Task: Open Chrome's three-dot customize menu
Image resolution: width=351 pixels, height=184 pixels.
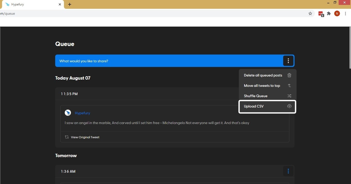Action: point(345,13)
